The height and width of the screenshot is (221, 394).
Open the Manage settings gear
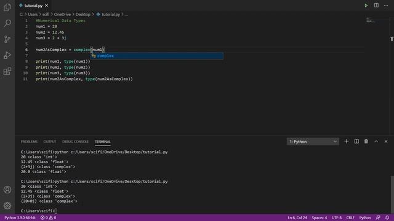coord(7,206)
